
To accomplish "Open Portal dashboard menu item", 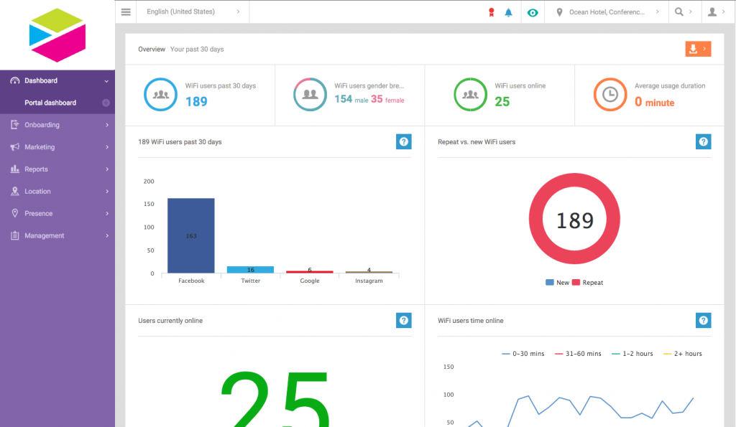I will (57, 103).
